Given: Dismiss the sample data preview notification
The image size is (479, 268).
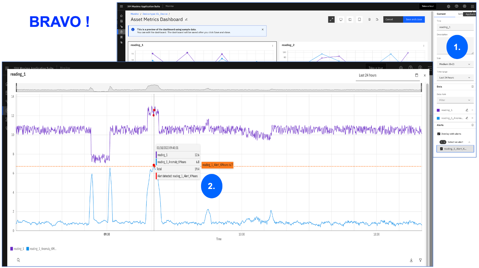Looking at the screenshot, I should 263,29.
